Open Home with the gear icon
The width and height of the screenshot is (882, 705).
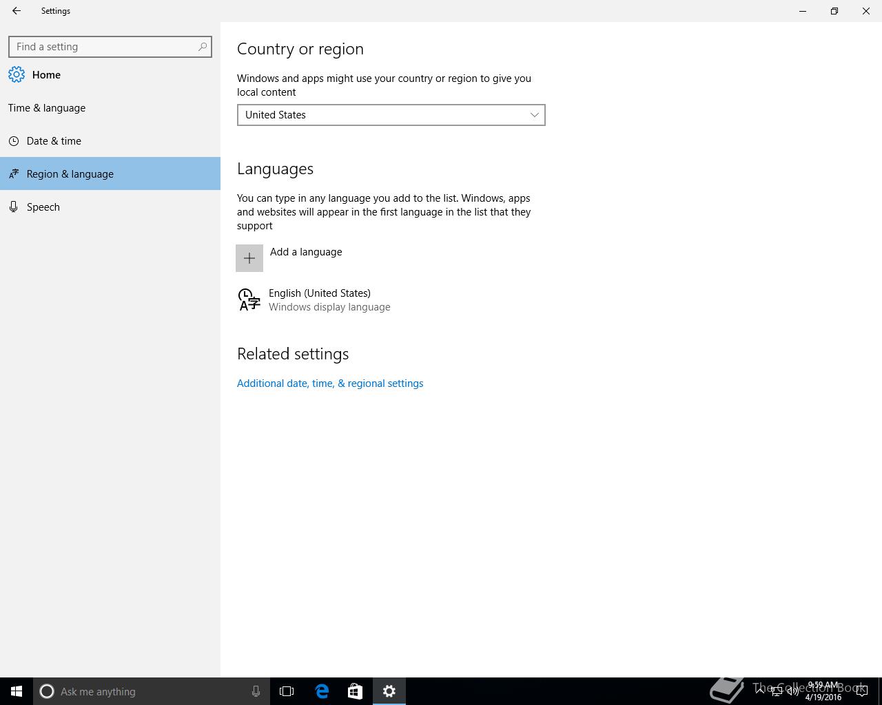[x=17, y=74]
